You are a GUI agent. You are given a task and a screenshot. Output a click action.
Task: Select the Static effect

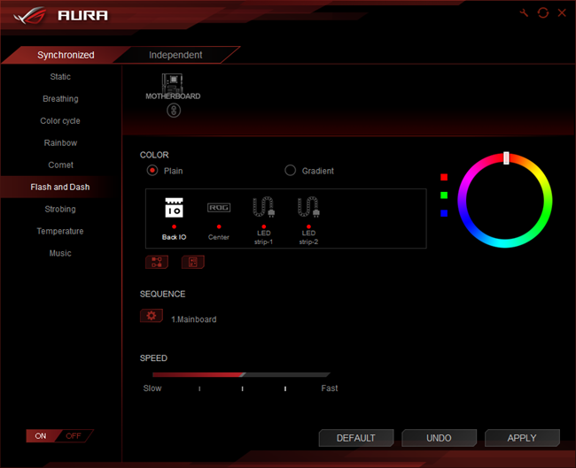tap(60, 77)
